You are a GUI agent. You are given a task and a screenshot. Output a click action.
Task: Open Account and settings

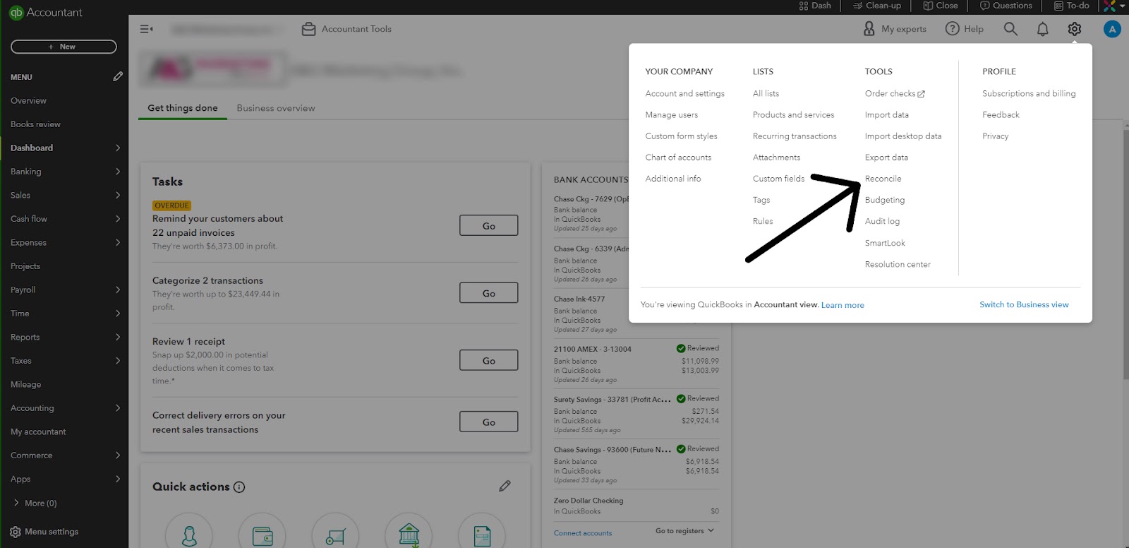[x=684, y=93]
